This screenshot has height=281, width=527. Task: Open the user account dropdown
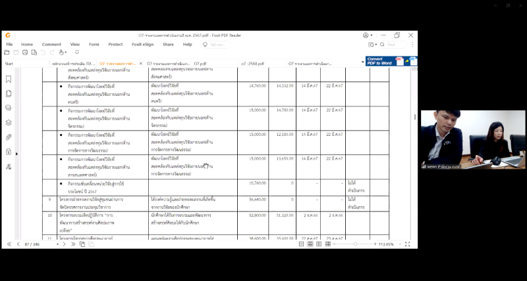coord(368,35)
